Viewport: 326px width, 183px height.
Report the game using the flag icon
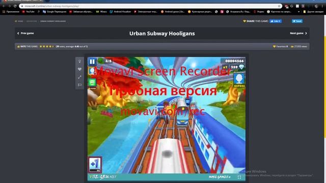[79, 85]
